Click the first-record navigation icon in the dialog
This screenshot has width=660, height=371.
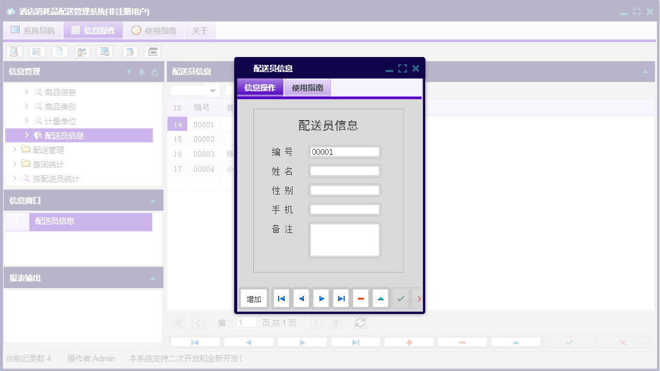(x=281, y=298)
